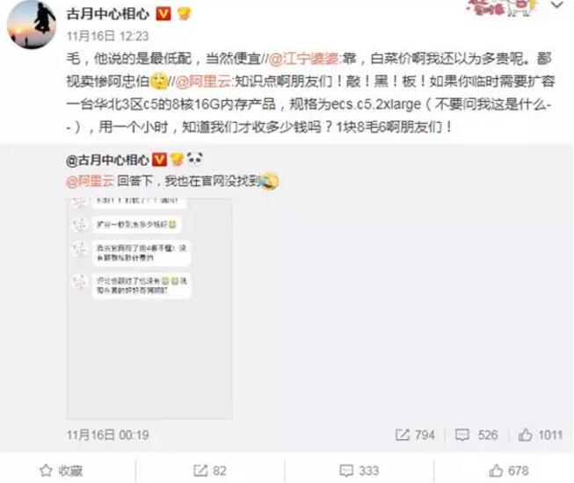
Task: Toggle the bottom thumbs up like 678
Action: pyautogui.click(x=509, y=471)
